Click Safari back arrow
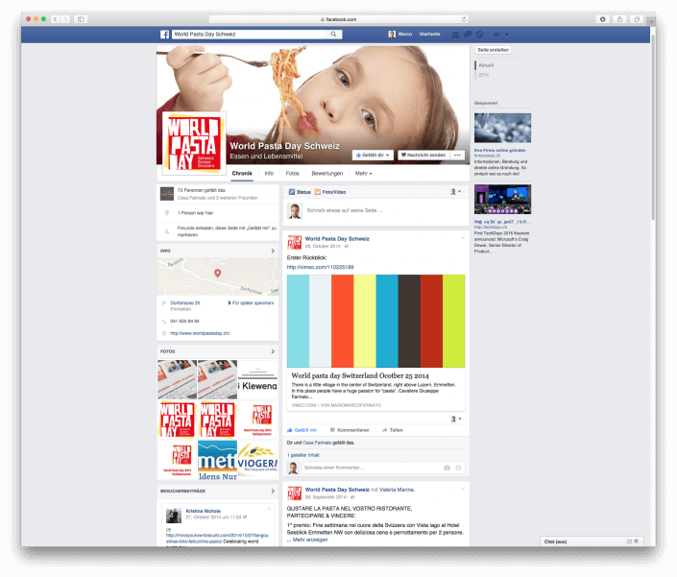 click(x=56, y=19)
